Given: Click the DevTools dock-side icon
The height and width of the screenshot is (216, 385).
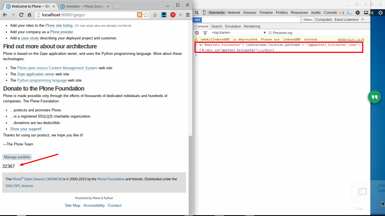Looking at the screenshot, I should pos(366,13).
